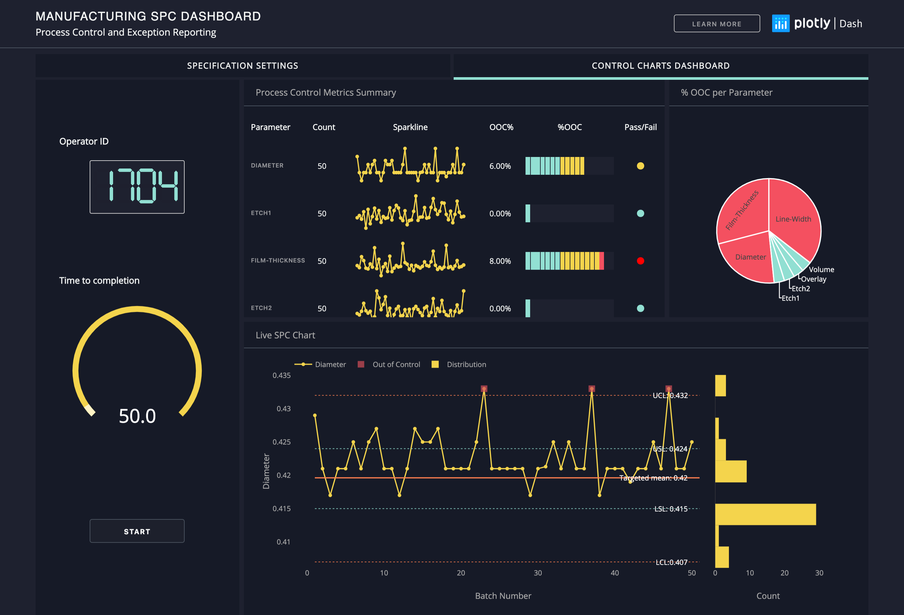Click the Batch Number axis title
This screenshot has height=615, width=904.
503,596
